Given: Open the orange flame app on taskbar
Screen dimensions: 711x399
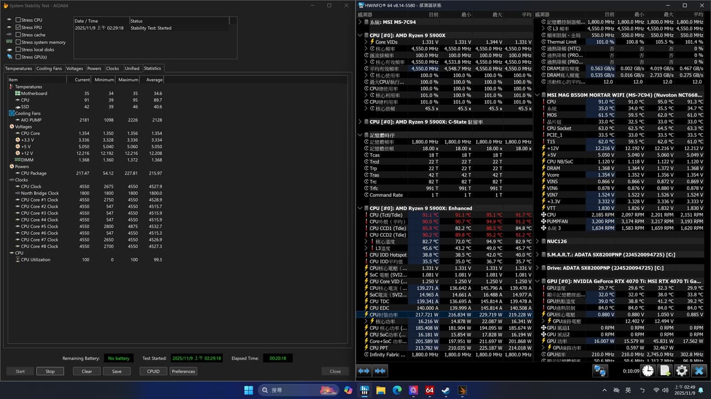Looking at the screenshot, I should pos(462,390).
